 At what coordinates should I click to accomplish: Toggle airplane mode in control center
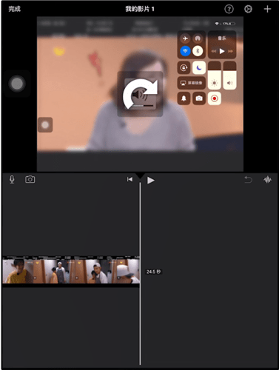[185, 38]
